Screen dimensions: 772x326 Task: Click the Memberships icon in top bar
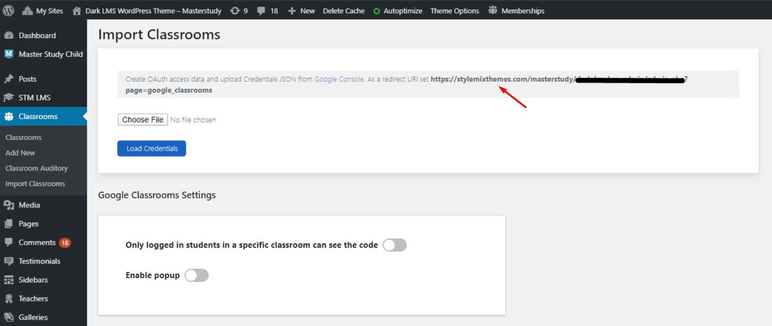pos(493,10)
